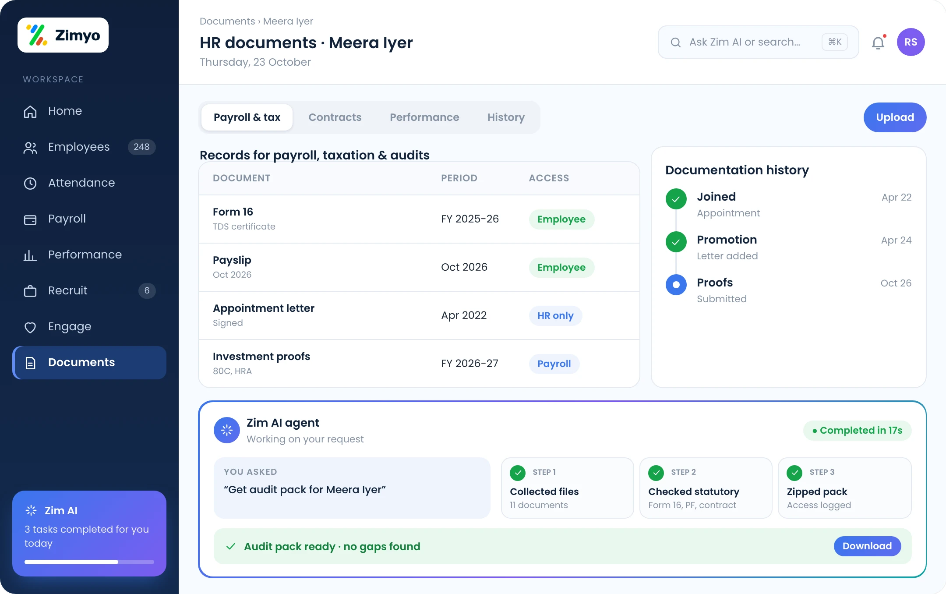Click the Zim AI tasks progress bar
The height and width of the screenshot is (594, 946).
pos(89,562)
